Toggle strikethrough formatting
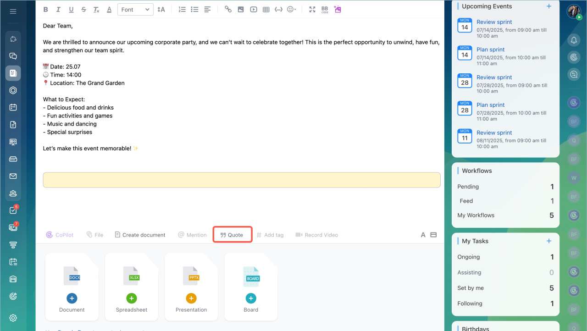This screenshot has width=587, height=331. click(83, 10)
